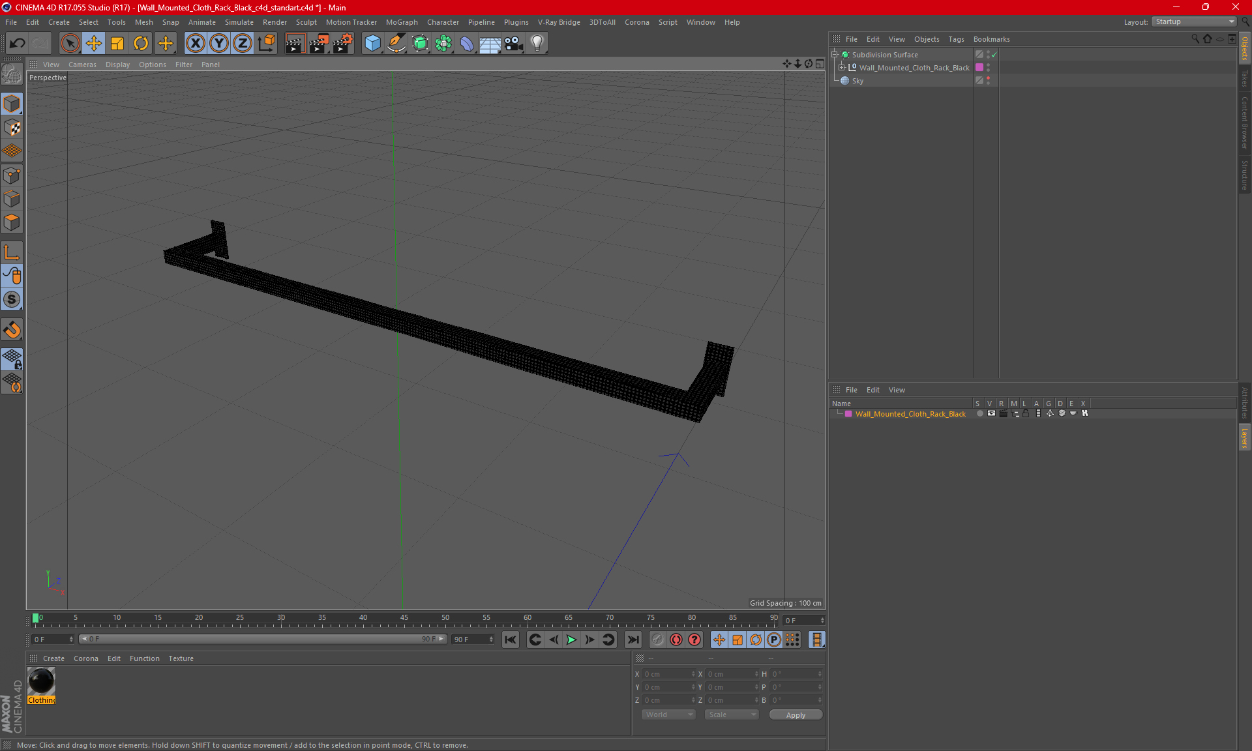Activate the Rotate tool

click(x=141, y=43)
